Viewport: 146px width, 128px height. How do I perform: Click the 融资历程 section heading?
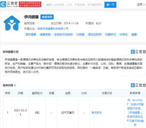tap(8, 85)
